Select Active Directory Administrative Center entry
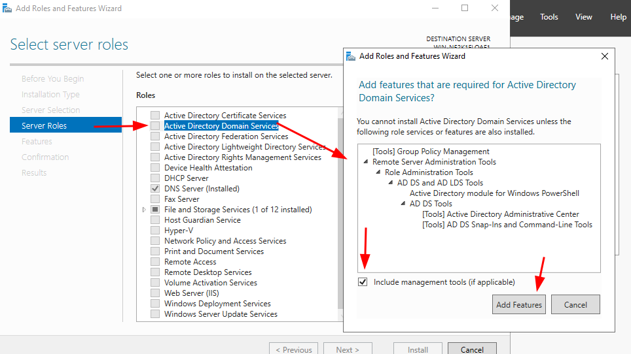 click(x=501, y=214)
